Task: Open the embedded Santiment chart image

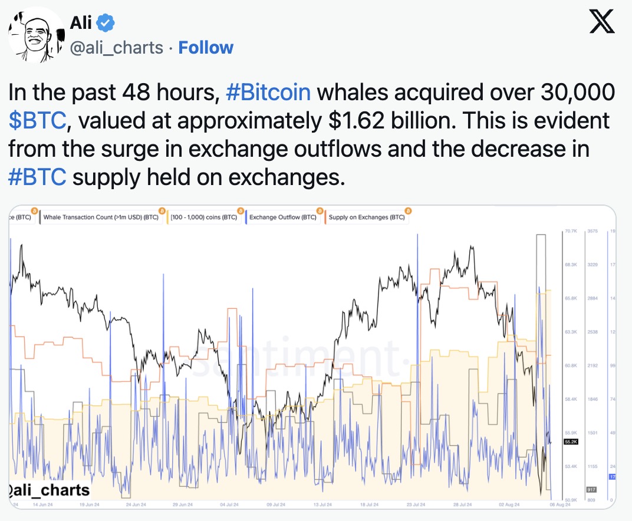Action: click(x=312, y=357)
